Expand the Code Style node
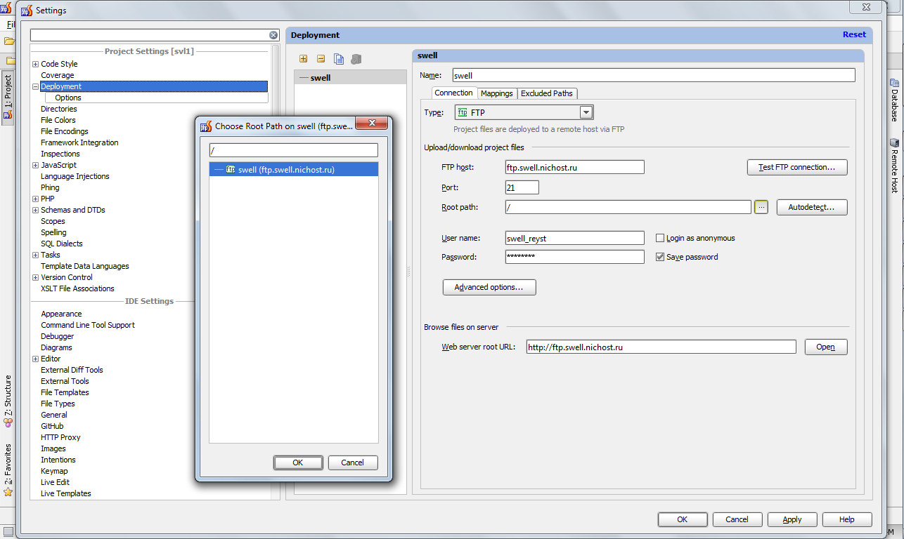Image resolution: width=904 pixels, height=539 pixels. 35,64
